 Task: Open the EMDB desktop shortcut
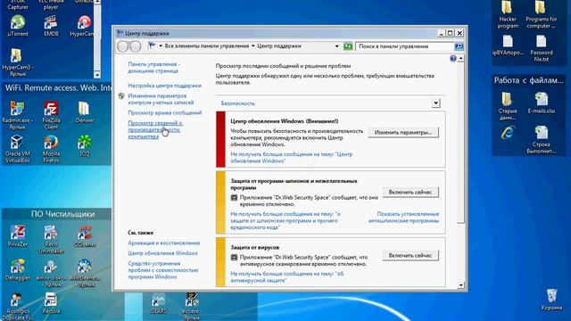(51, 26)
